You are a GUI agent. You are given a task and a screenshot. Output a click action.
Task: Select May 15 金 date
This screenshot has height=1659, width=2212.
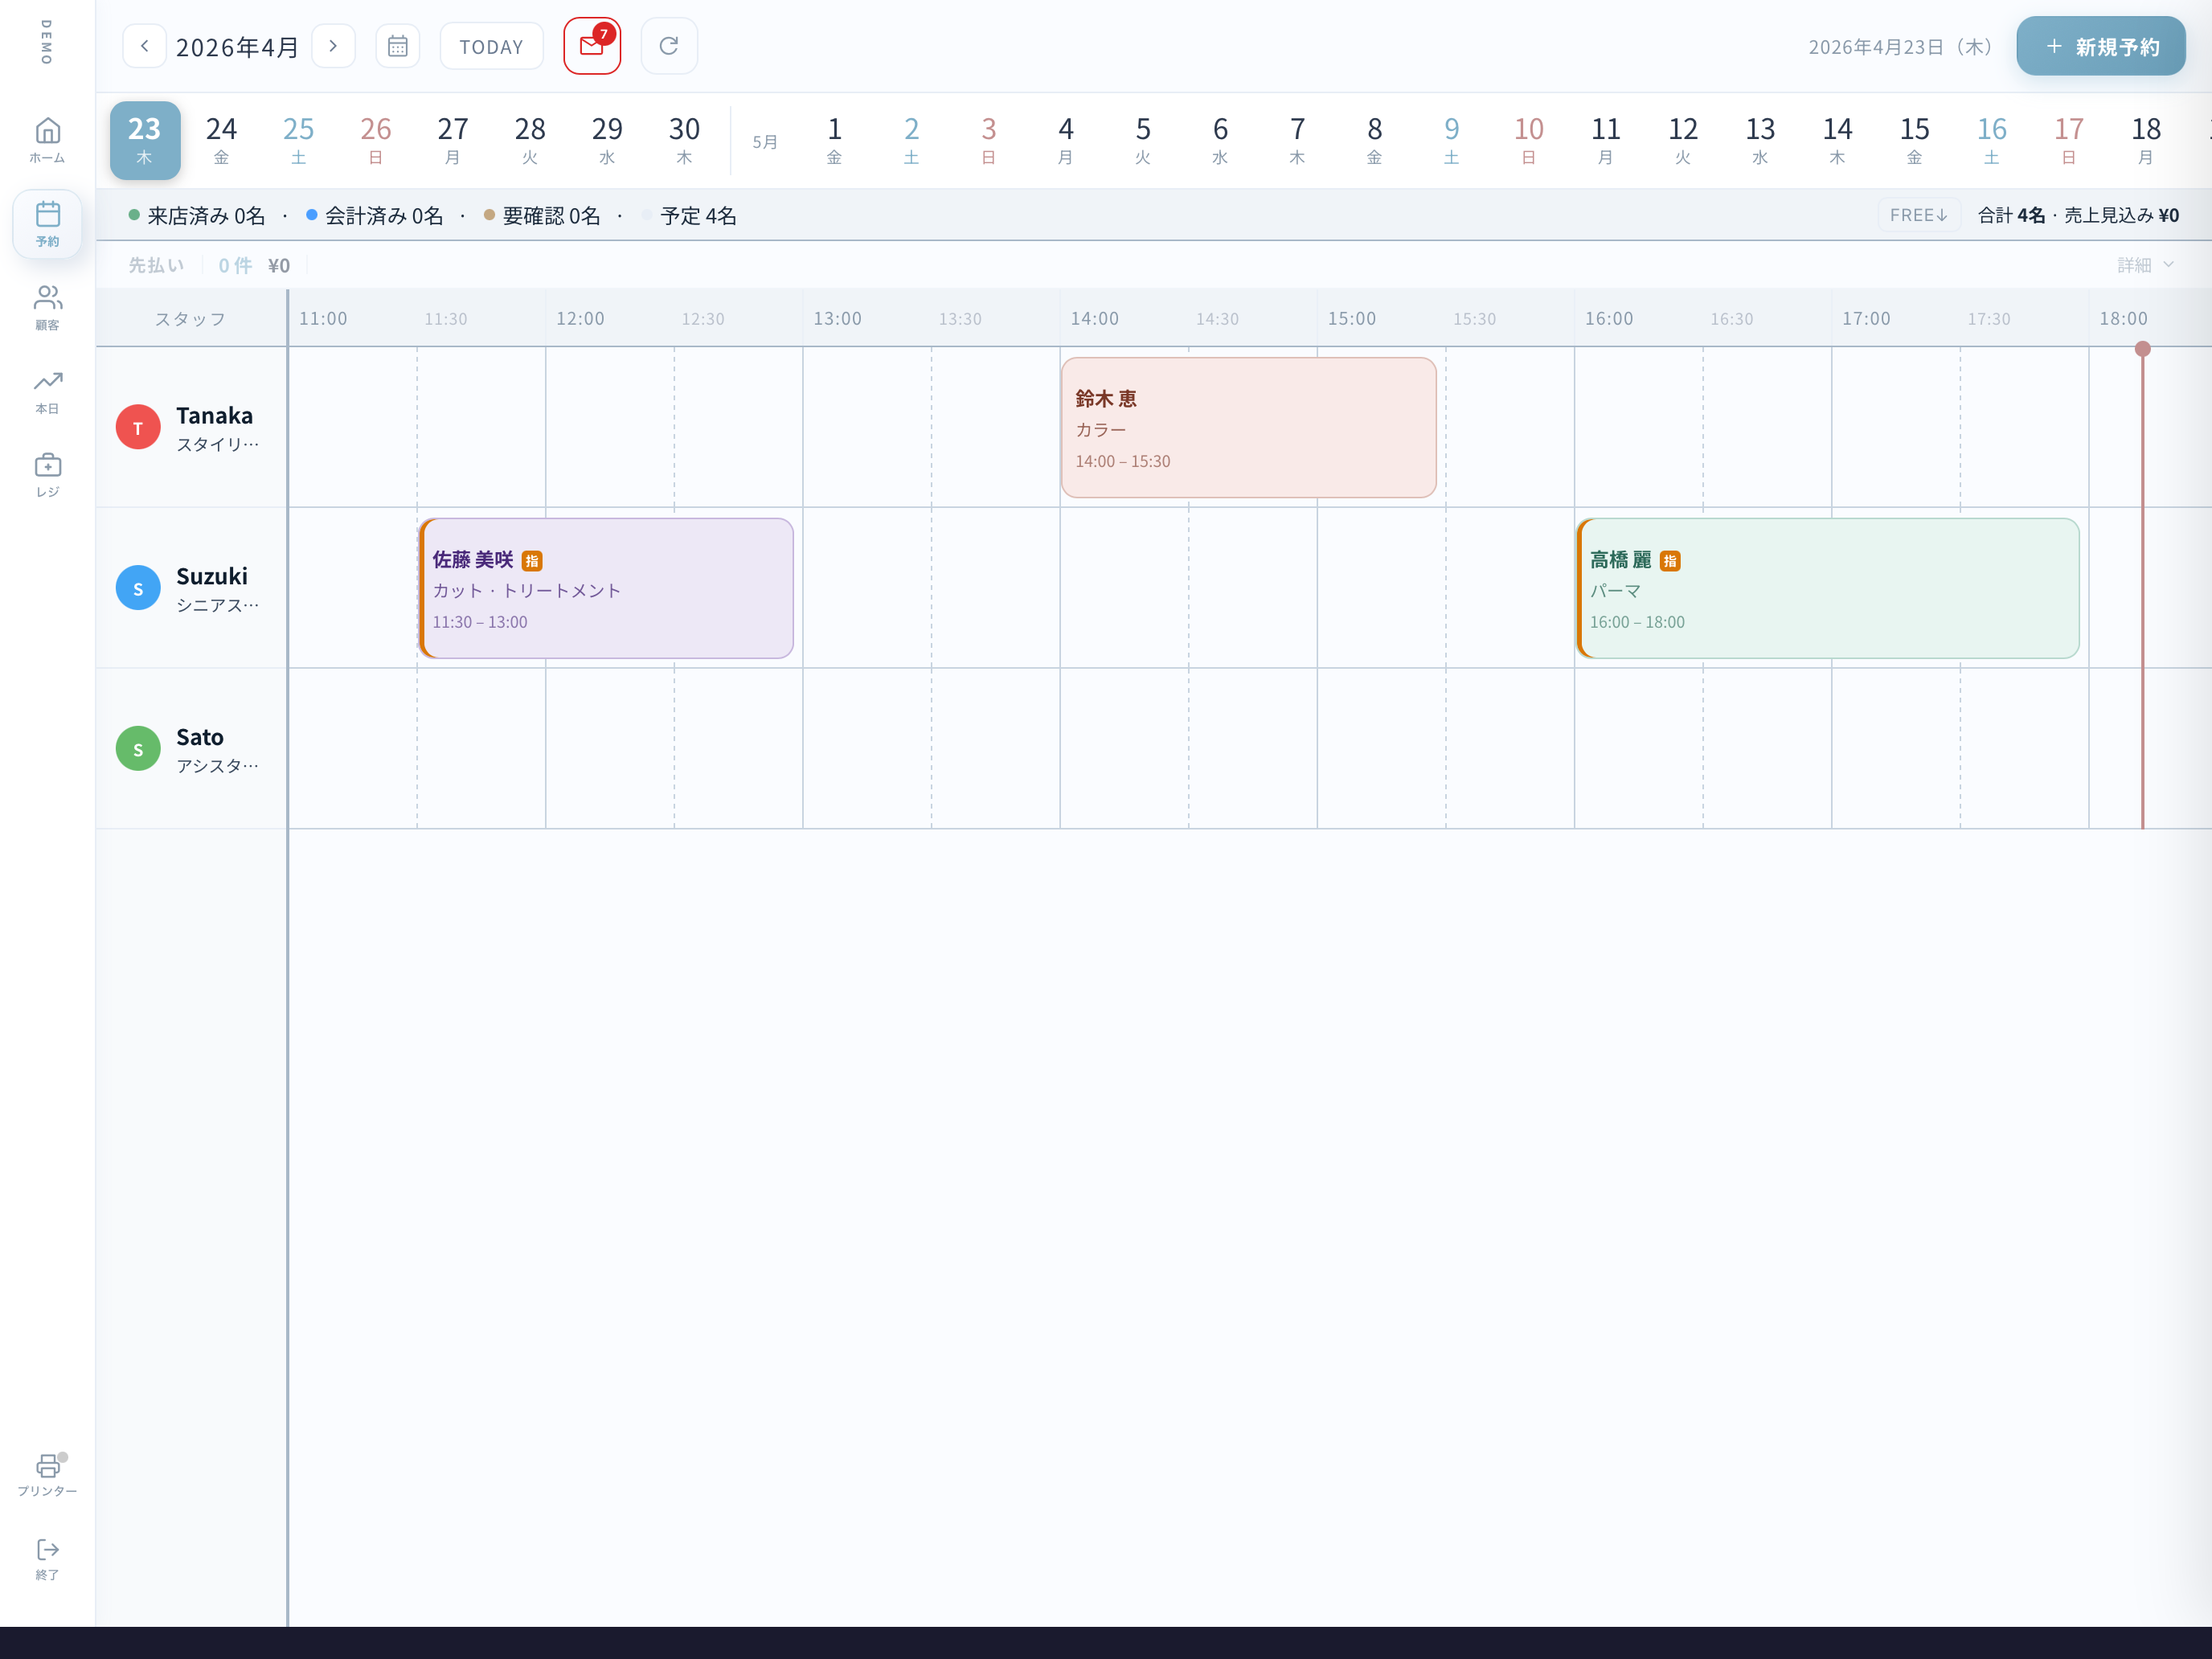[x=1914, y=140]
